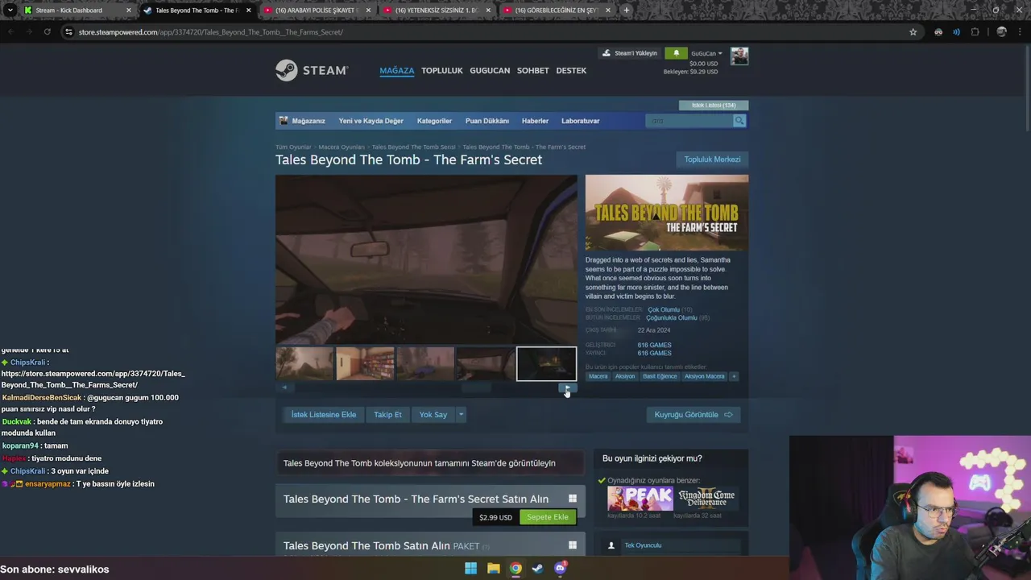This screenshot has height=580, width=1031.
Task: Click the Kuyruğu Görüntüle button
Action: [693, 415]
